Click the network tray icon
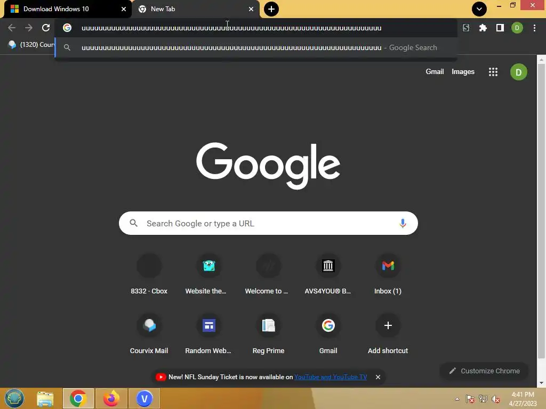Screen dimensions: 546x409 click(x=483, y=399)
